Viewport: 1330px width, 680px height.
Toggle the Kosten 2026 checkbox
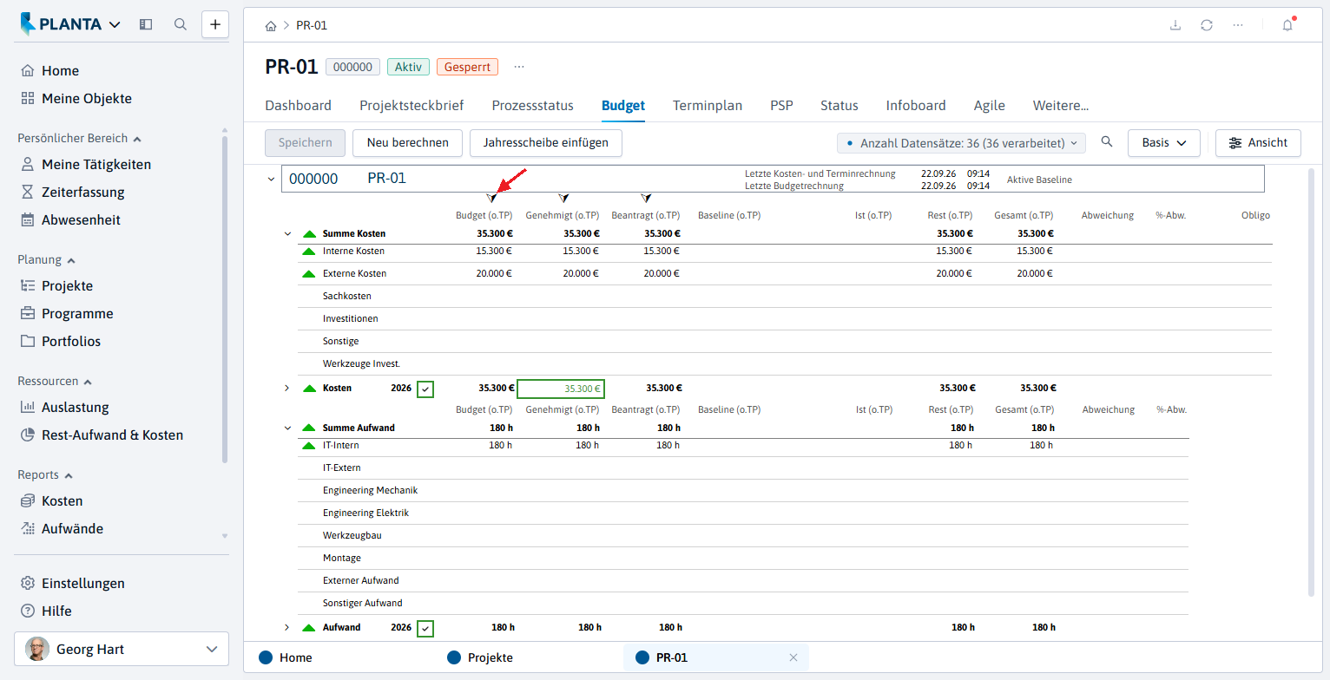coord(425,389)
